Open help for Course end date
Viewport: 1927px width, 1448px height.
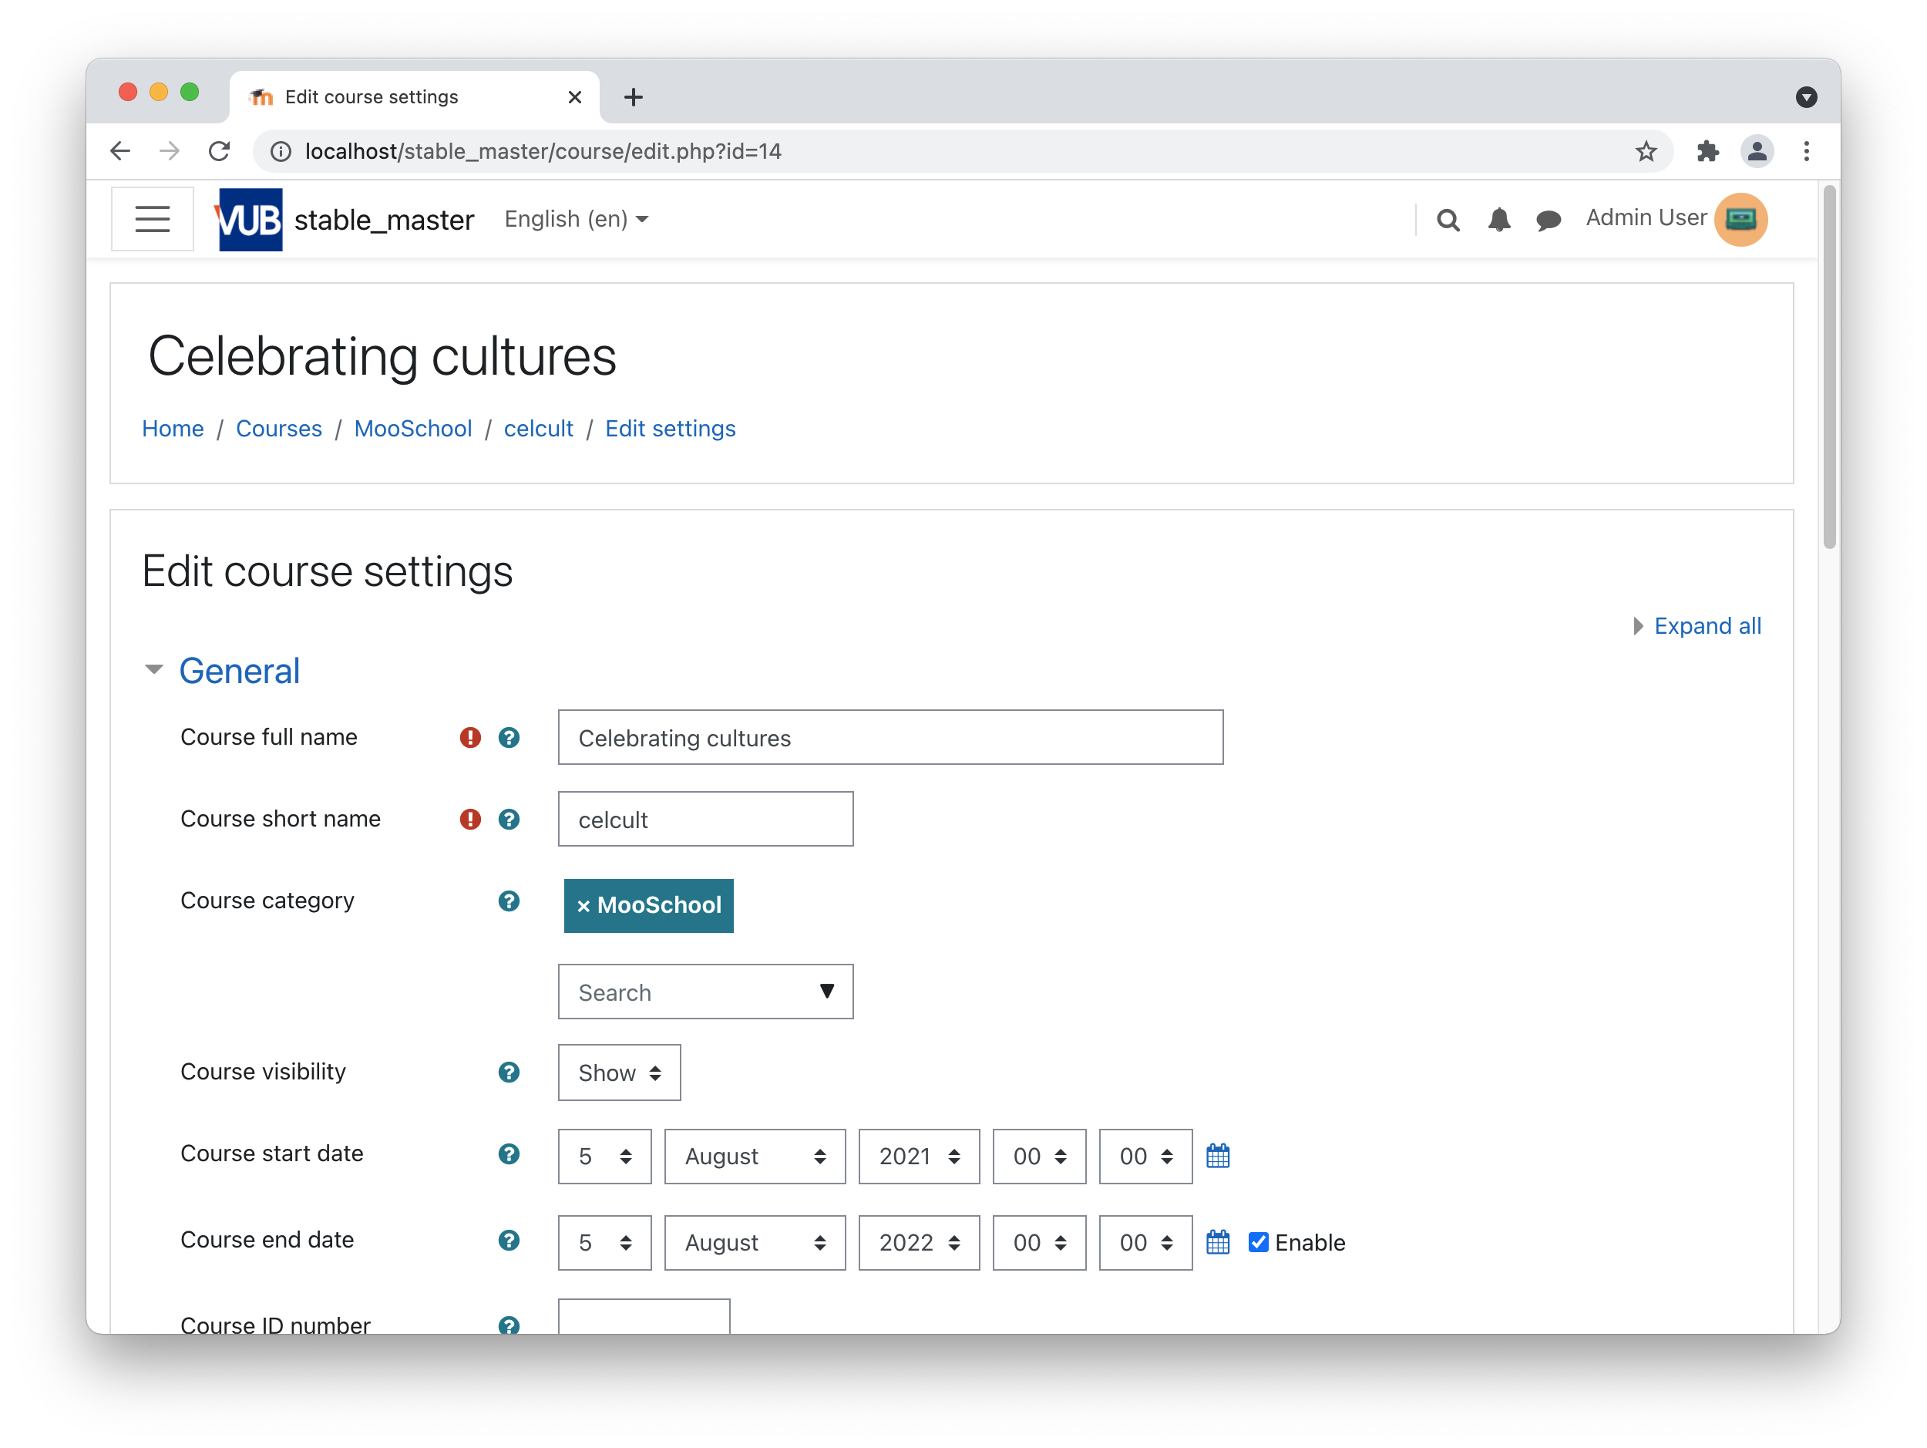coord(509,1240)
